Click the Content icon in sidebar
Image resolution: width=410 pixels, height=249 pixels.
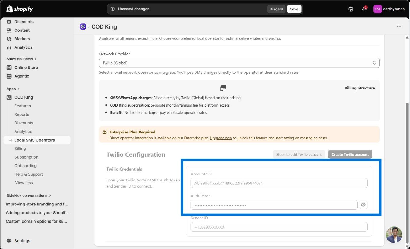coord(9,30)
